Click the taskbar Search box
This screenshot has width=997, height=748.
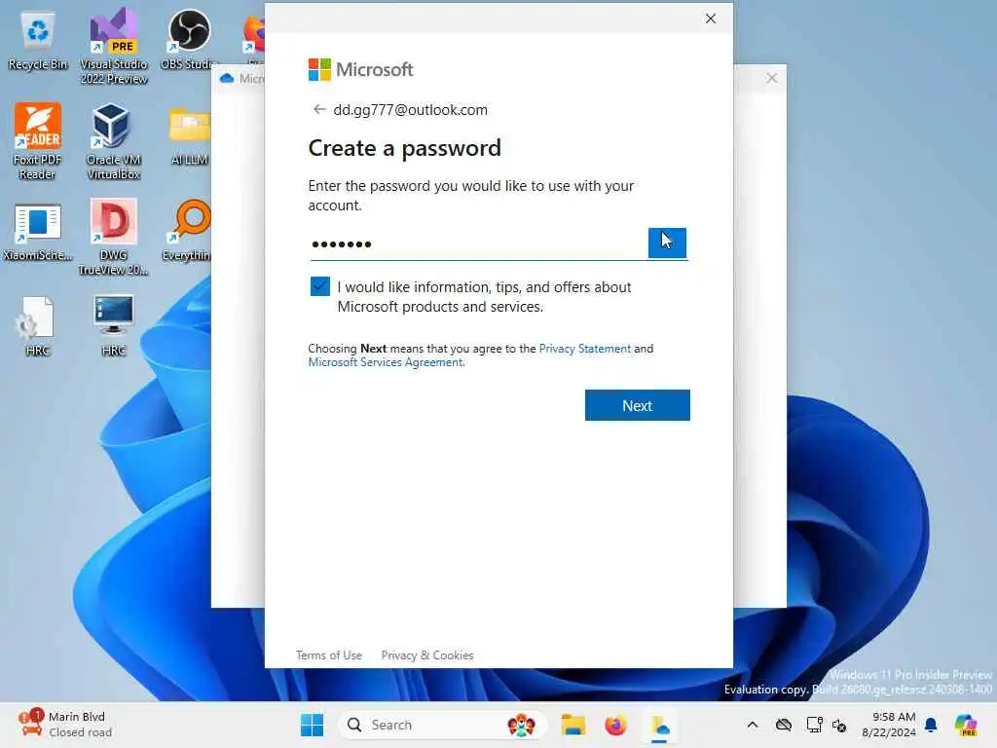coord(443,725)
